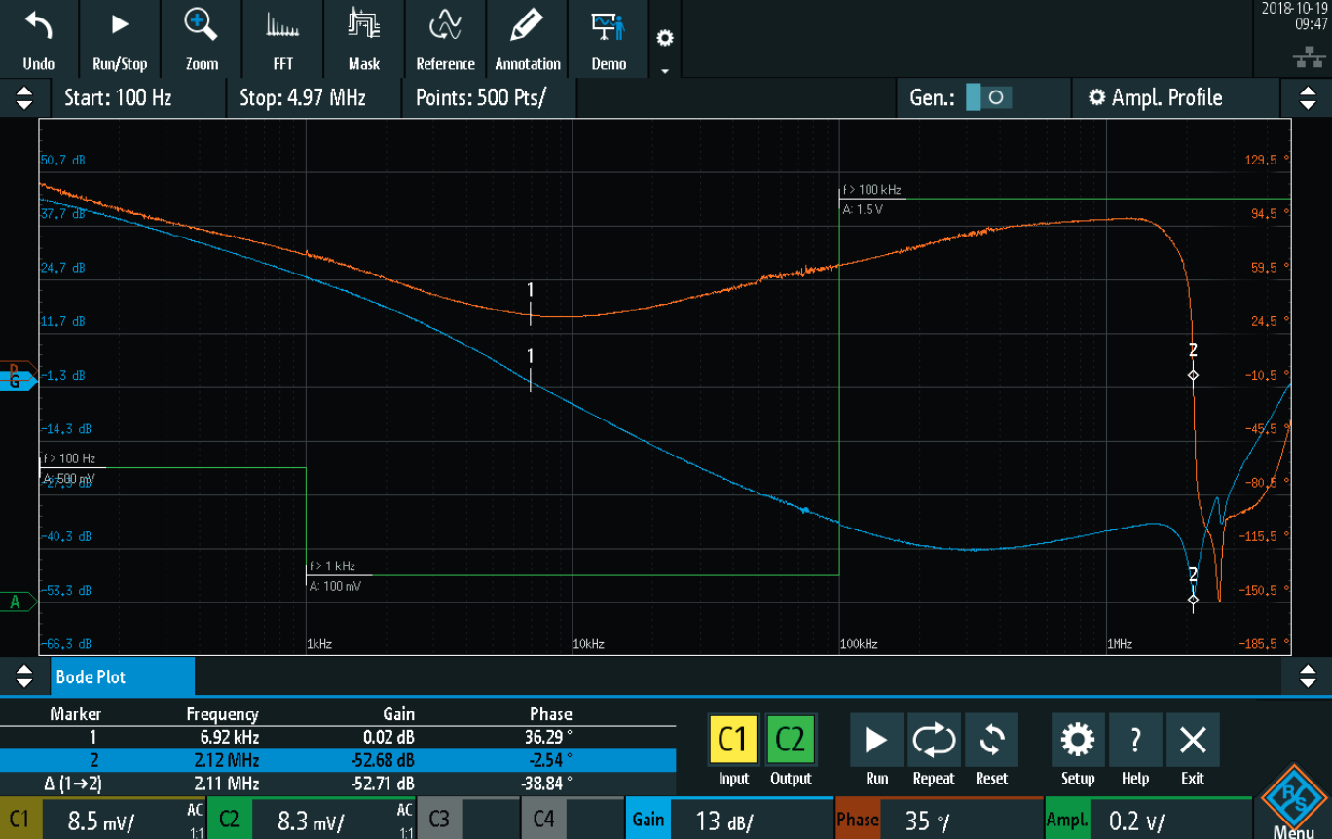Expand up/down arrows beside Start frequency

(x=24, y=97)
